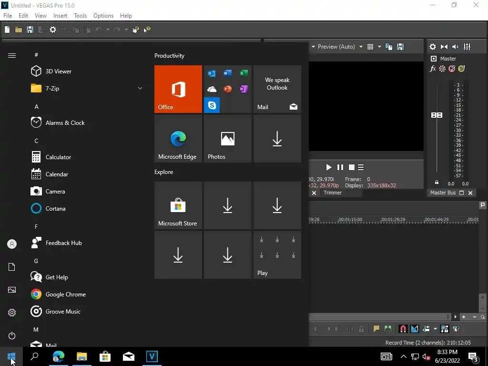Solo the Master bus
Viewport: 488px width, 366px height.
[x=461, y=69]
